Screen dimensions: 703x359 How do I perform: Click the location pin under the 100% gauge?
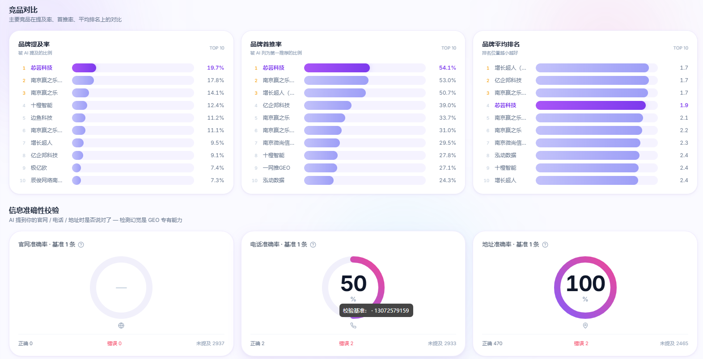(x=585, y=326)
